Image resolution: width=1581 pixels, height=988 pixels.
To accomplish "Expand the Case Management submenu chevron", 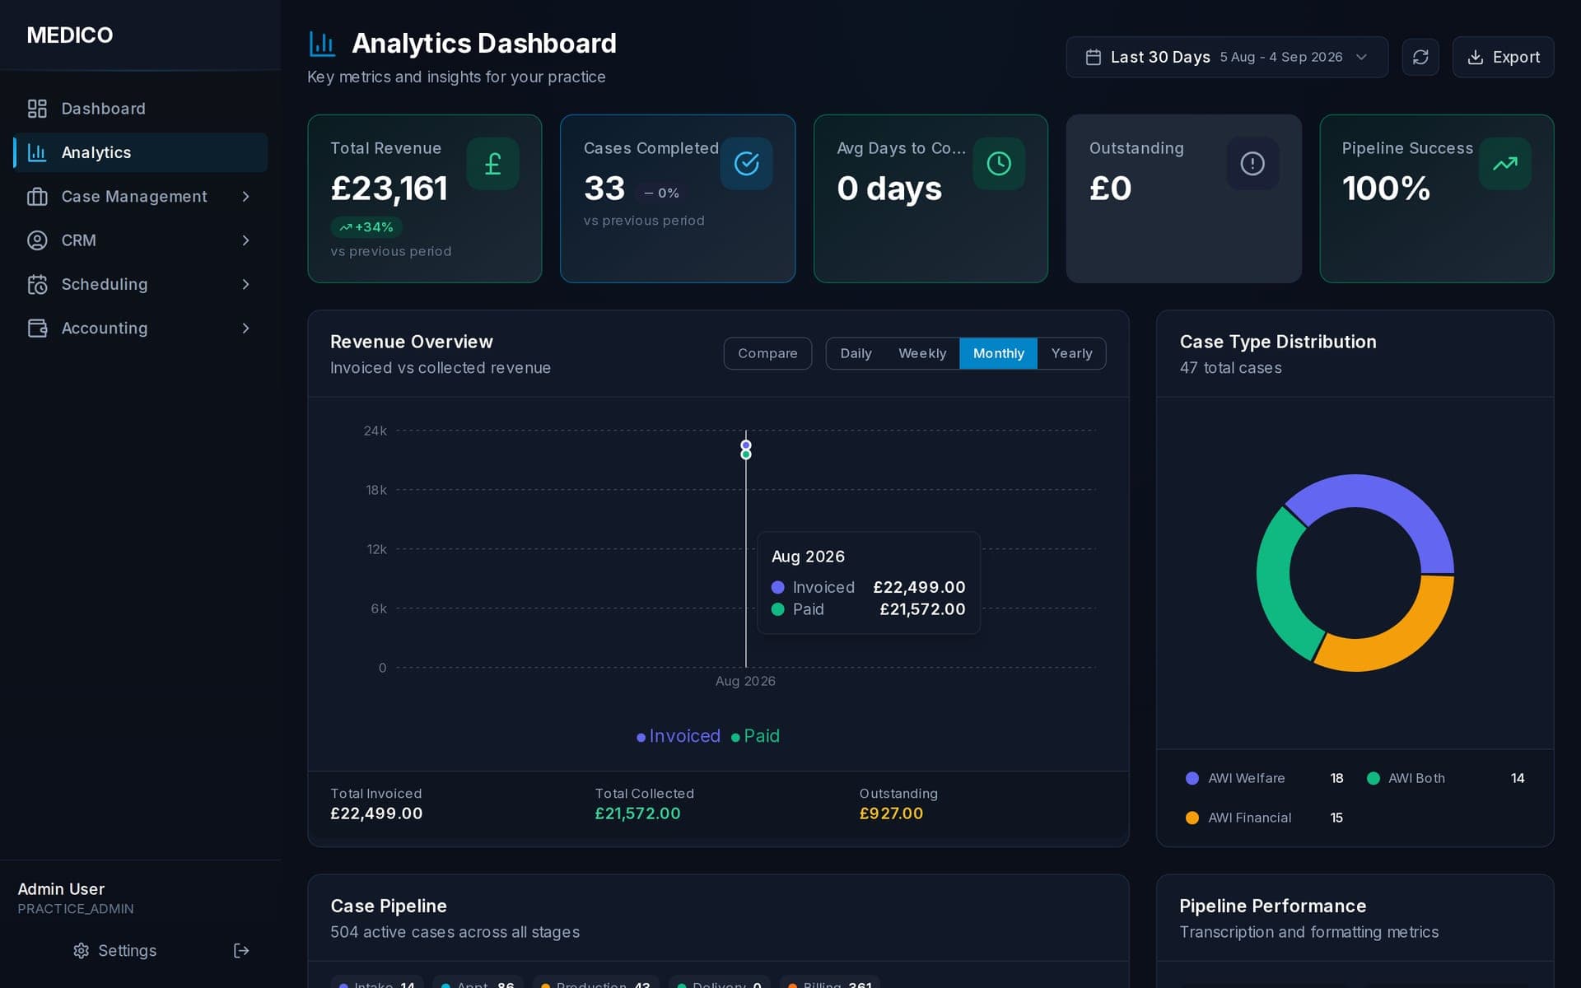I will tap(245, 196).
